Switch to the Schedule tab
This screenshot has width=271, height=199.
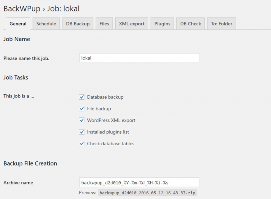46,24
